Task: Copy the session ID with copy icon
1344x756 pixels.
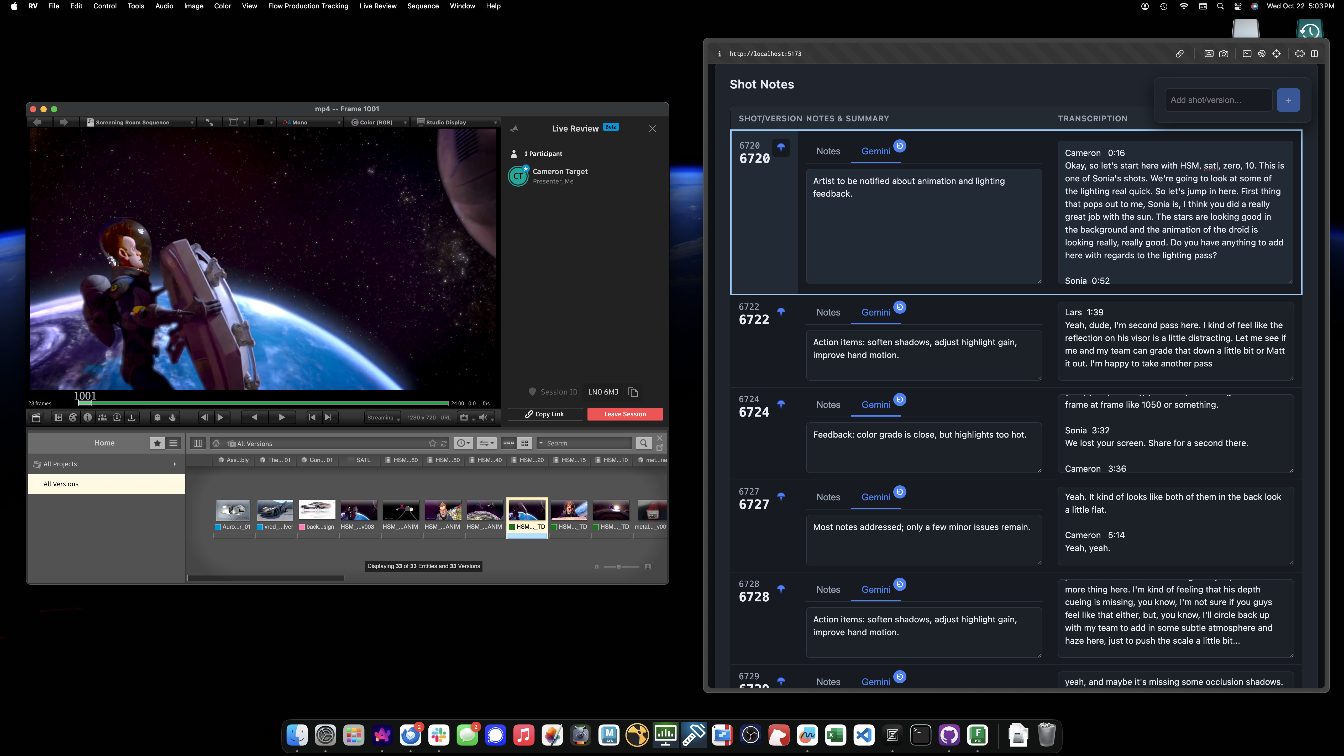Action: click(x=633, y=392)
